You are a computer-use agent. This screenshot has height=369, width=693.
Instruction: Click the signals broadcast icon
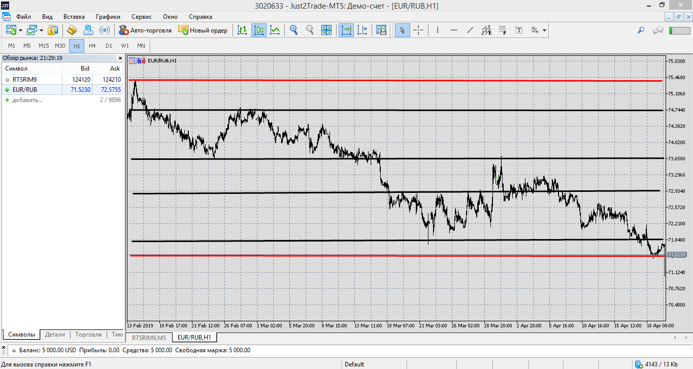tap(104, 30)
